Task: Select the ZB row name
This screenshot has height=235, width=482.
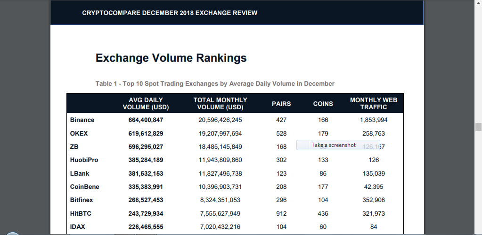Action: [74, 146]
